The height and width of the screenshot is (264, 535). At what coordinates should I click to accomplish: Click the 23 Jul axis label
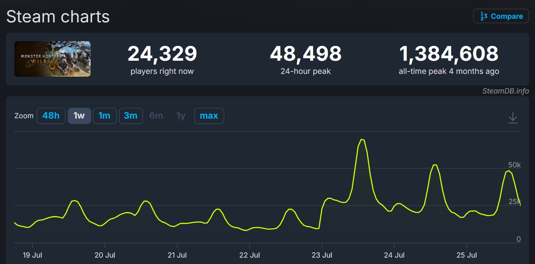[322, 255]
